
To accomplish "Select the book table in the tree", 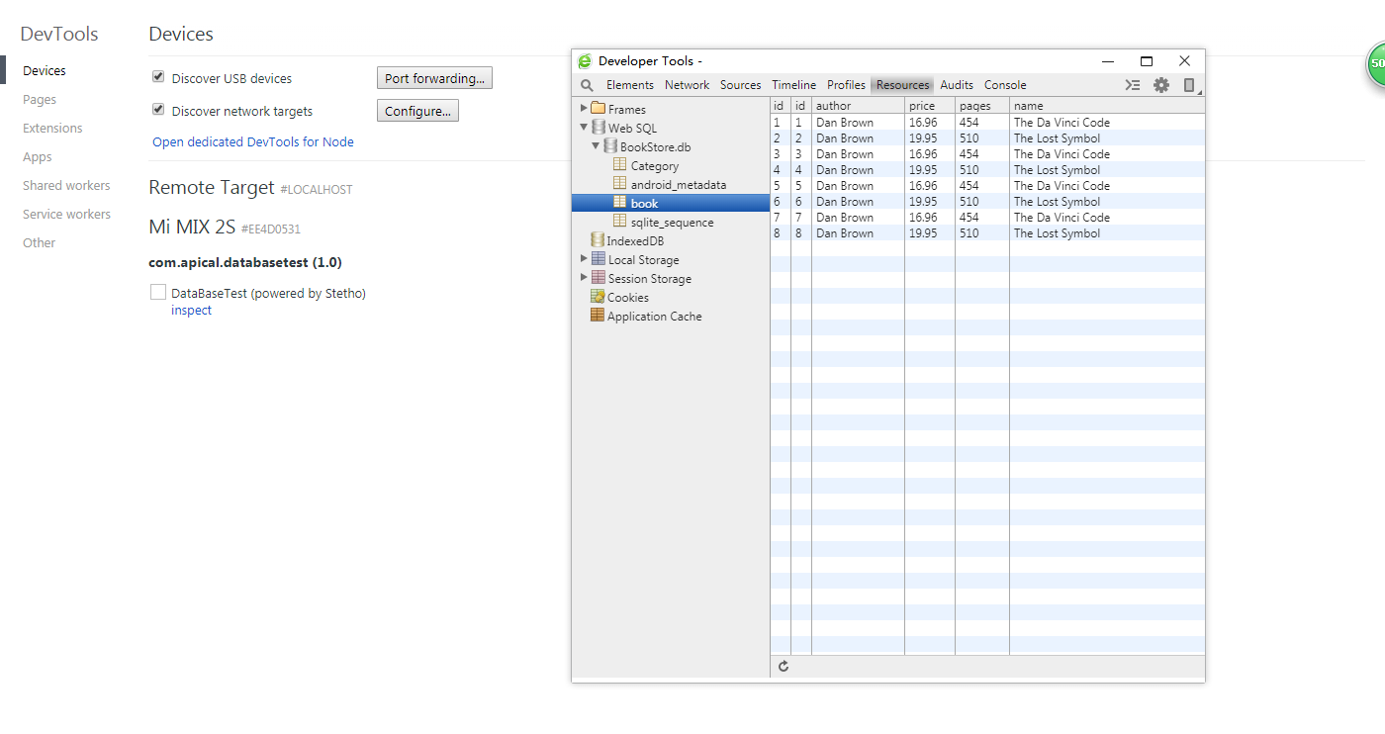I will click(671, 203).
